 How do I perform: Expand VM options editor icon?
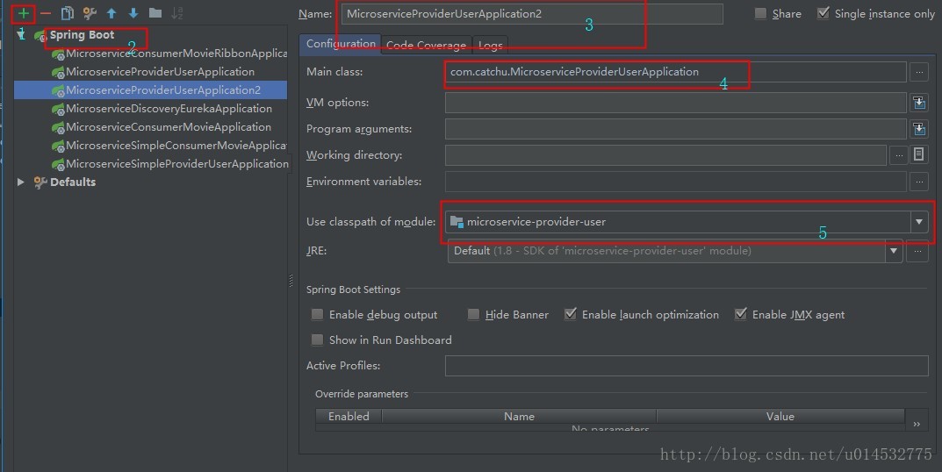918,103
